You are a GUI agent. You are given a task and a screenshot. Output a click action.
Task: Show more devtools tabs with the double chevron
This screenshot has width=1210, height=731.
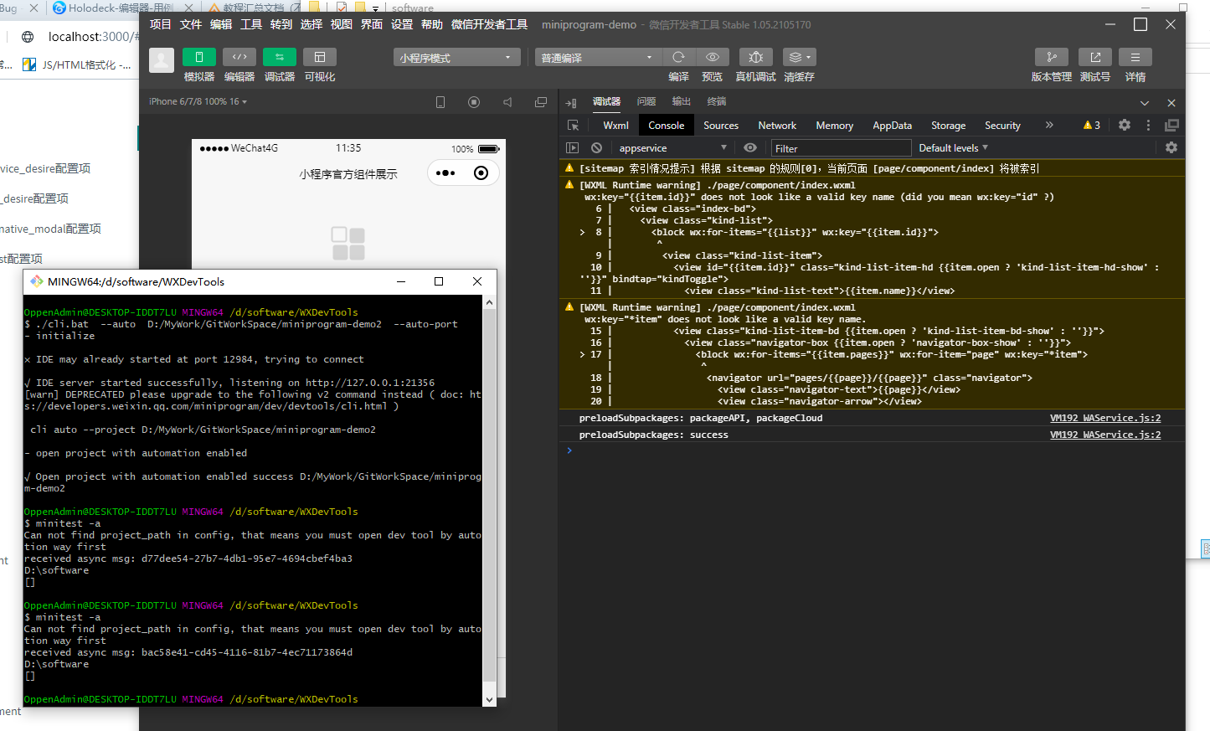[1049, 126]
